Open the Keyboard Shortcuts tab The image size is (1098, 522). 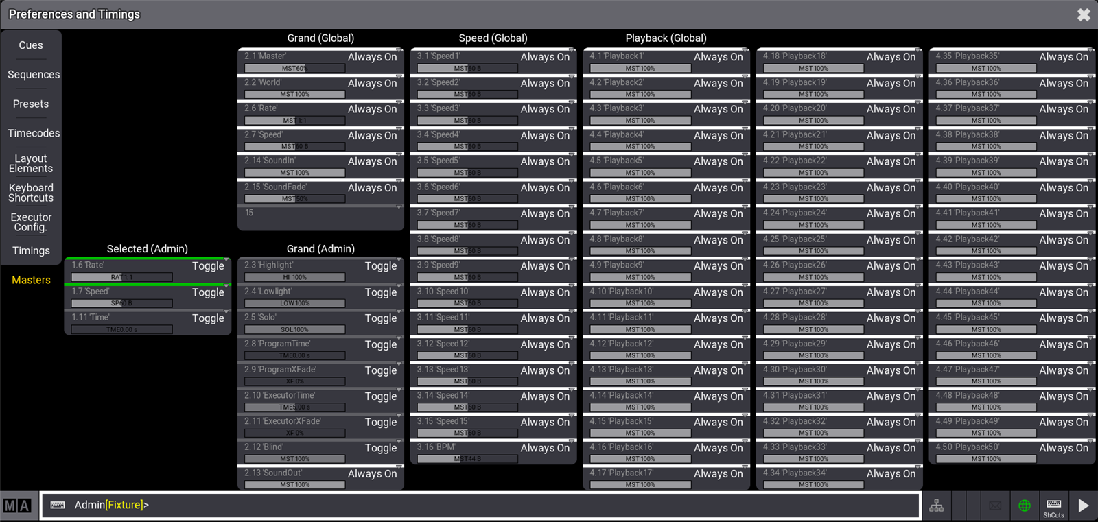[31, 193]
